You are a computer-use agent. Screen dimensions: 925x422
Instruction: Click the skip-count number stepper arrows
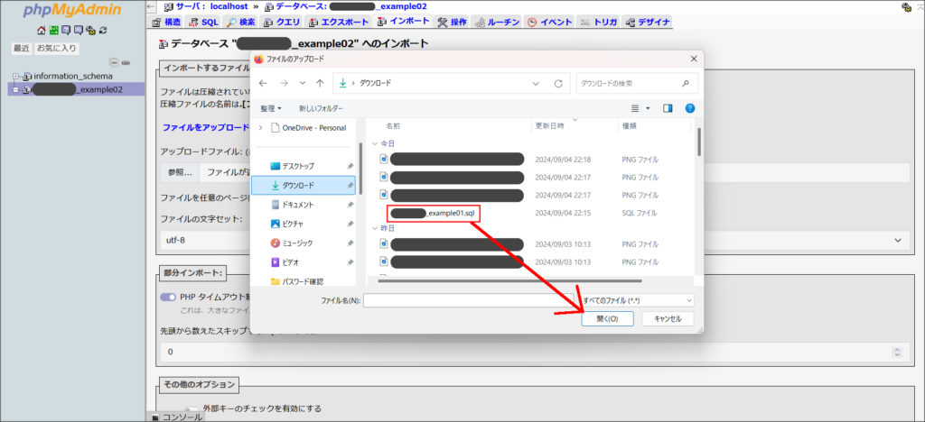(x=898, y=352)
